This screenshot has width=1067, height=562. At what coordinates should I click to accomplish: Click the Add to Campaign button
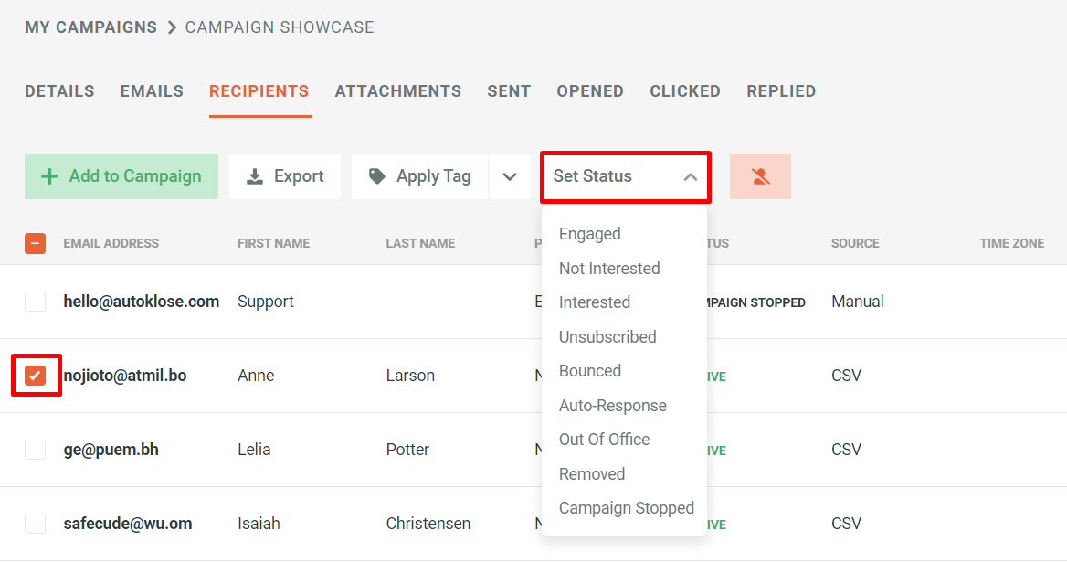click(121, 177)
